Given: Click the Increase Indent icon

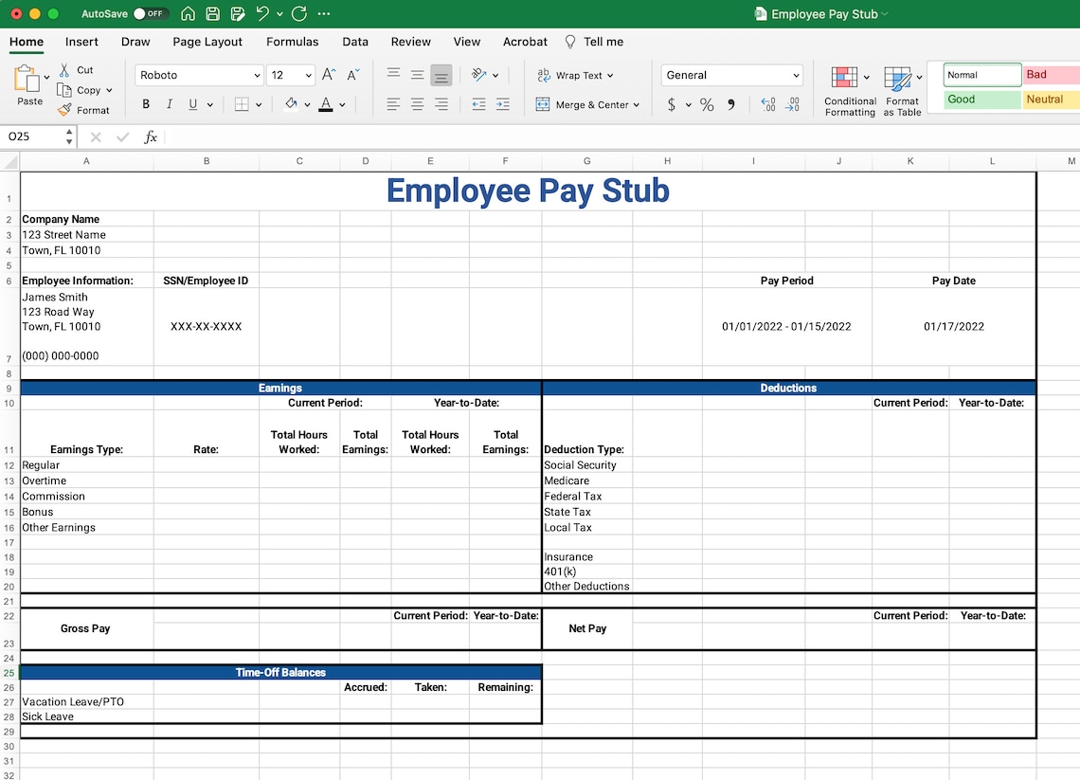Looking at the screenshot, I should [503, 104].
